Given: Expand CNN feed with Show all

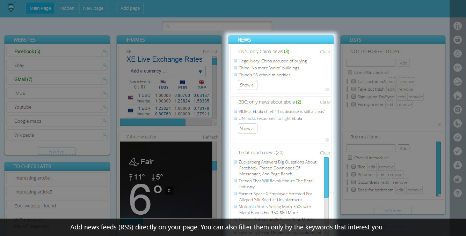Looking at the screenshot, I should coord(248,85).
